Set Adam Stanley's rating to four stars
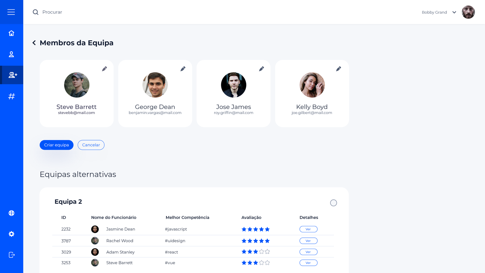Image resolution: width=485 pixels, height=273 pixels. click(262, 252)
